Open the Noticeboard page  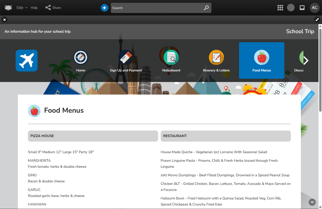(x=171, y=61)
